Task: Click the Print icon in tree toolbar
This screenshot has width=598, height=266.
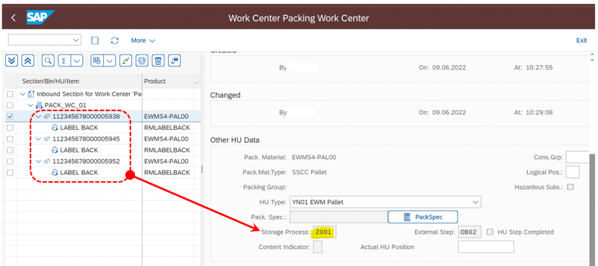Action: 142,61
